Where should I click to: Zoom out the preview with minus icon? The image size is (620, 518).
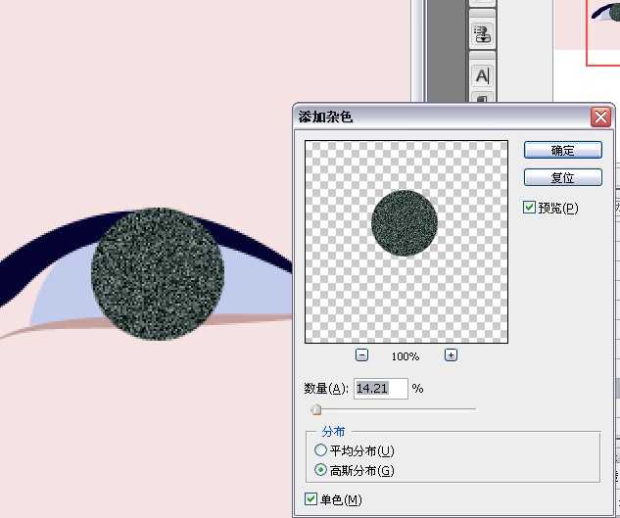361,355
